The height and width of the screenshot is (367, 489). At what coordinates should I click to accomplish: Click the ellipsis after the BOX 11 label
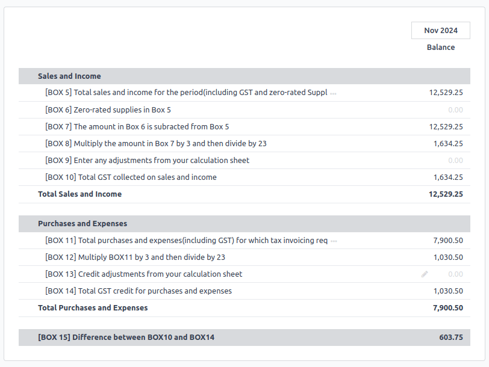tap(334, 241)
